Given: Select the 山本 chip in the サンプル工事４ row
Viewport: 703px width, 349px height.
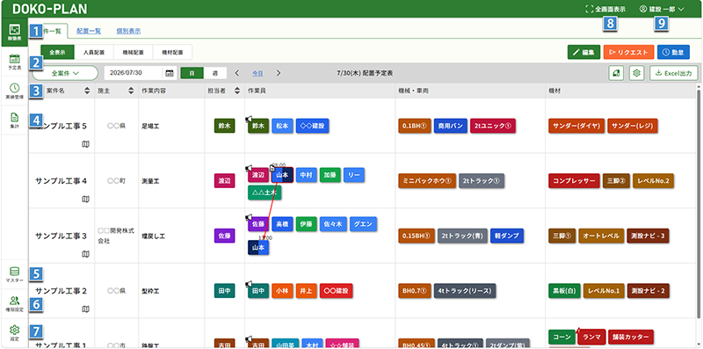Looking at the screenshot, I should 282,175.
